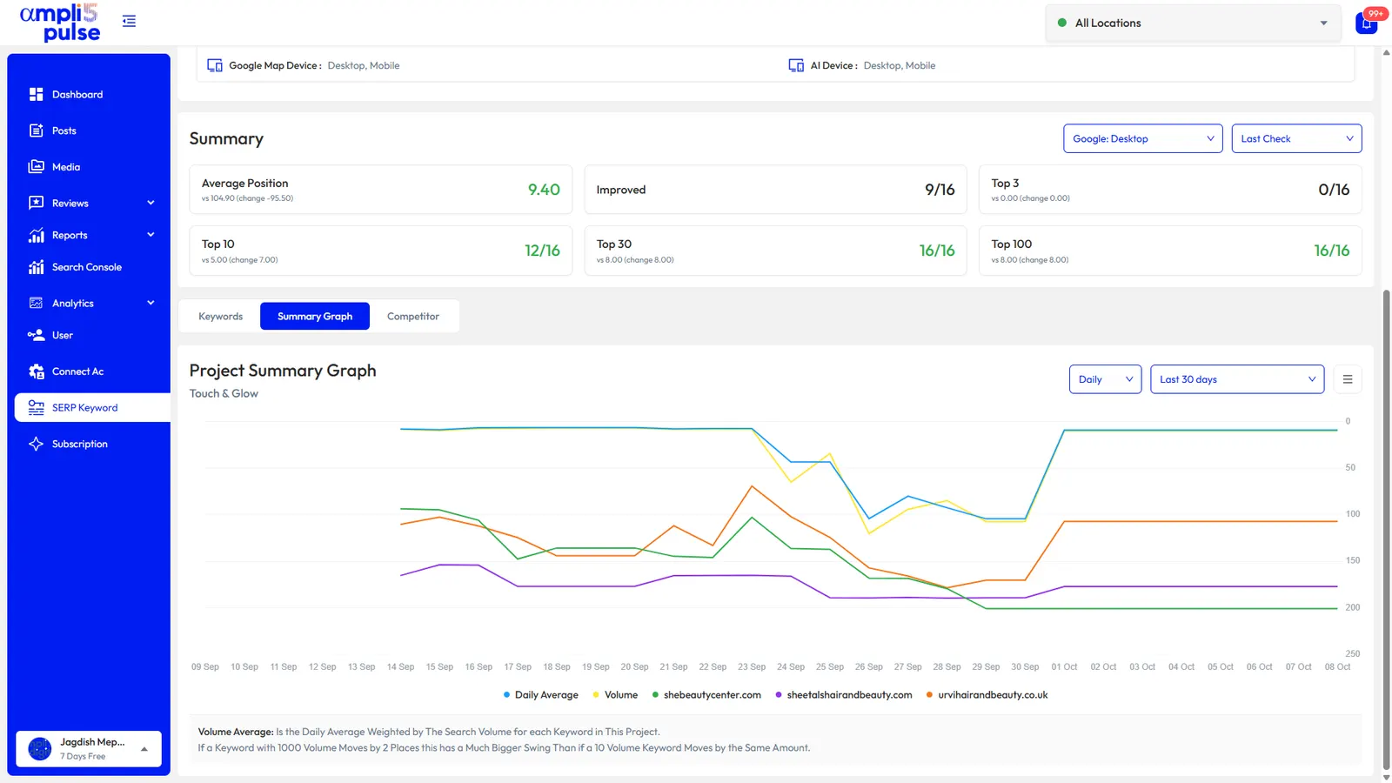Screen dimensions: 1392x783
Task: Switch to the Competitor tab
Action: coord(413,316)
